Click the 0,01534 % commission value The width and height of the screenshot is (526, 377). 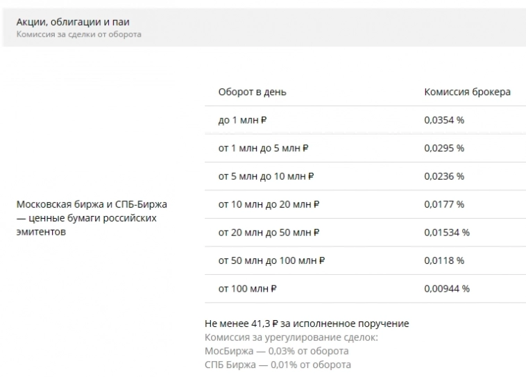(447, 233)
